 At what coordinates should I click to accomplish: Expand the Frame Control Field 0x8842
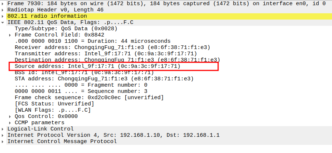[x=11, y=35]
